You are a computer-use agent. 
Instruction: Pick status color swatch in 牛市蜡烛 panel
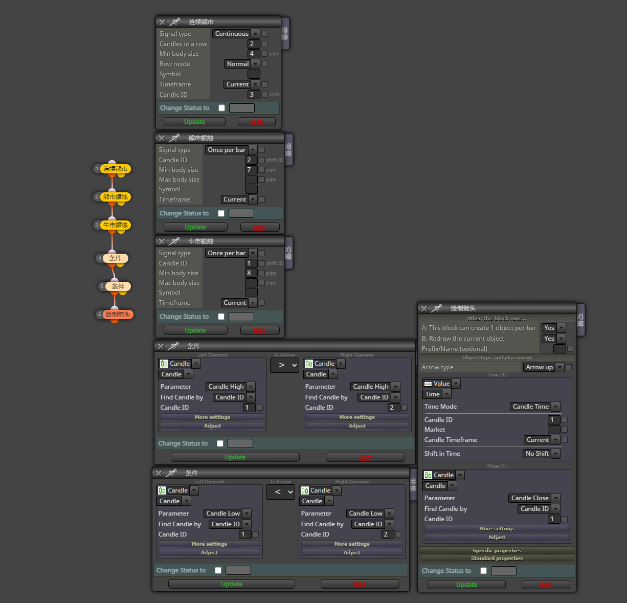241,317
